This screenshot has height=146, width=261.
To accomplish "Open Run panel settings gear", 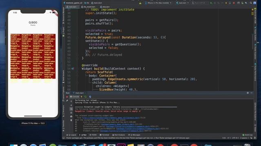I will [x=248, y=93].
